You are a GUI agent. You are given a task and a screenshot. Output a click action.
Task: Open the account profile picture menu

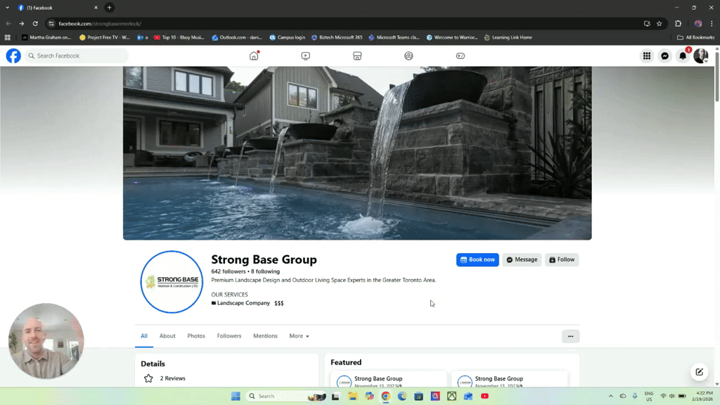701,56
